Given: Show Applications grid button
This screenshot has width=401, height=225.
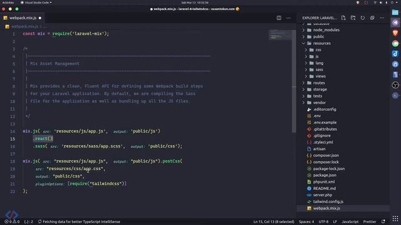Looking at the screenshot, I should pos(395,219).
